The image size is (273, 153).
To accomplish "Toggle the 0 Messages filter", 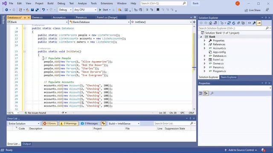I will point(89,124).
